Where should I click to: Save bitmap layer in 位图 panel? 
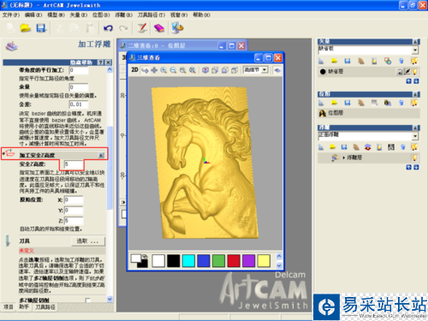pos(348,103)
